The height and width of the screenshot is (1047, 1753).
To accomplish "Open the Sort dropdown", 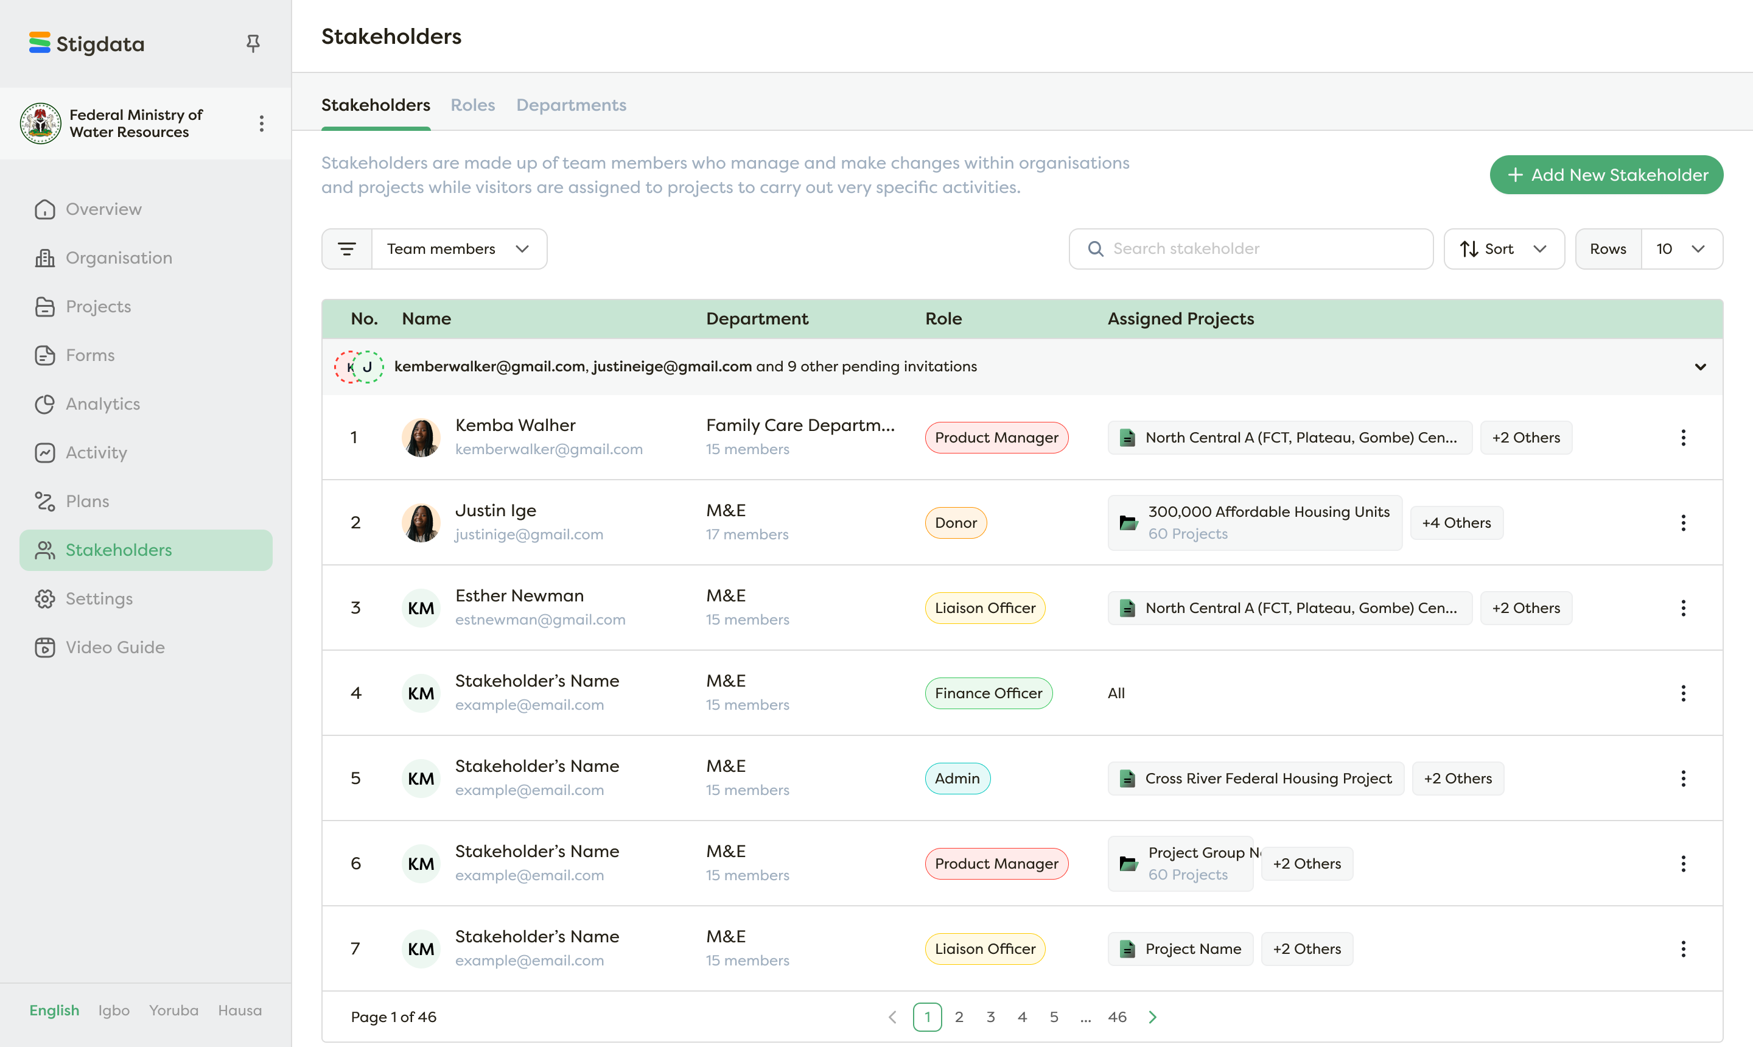I will (1503, 249).
